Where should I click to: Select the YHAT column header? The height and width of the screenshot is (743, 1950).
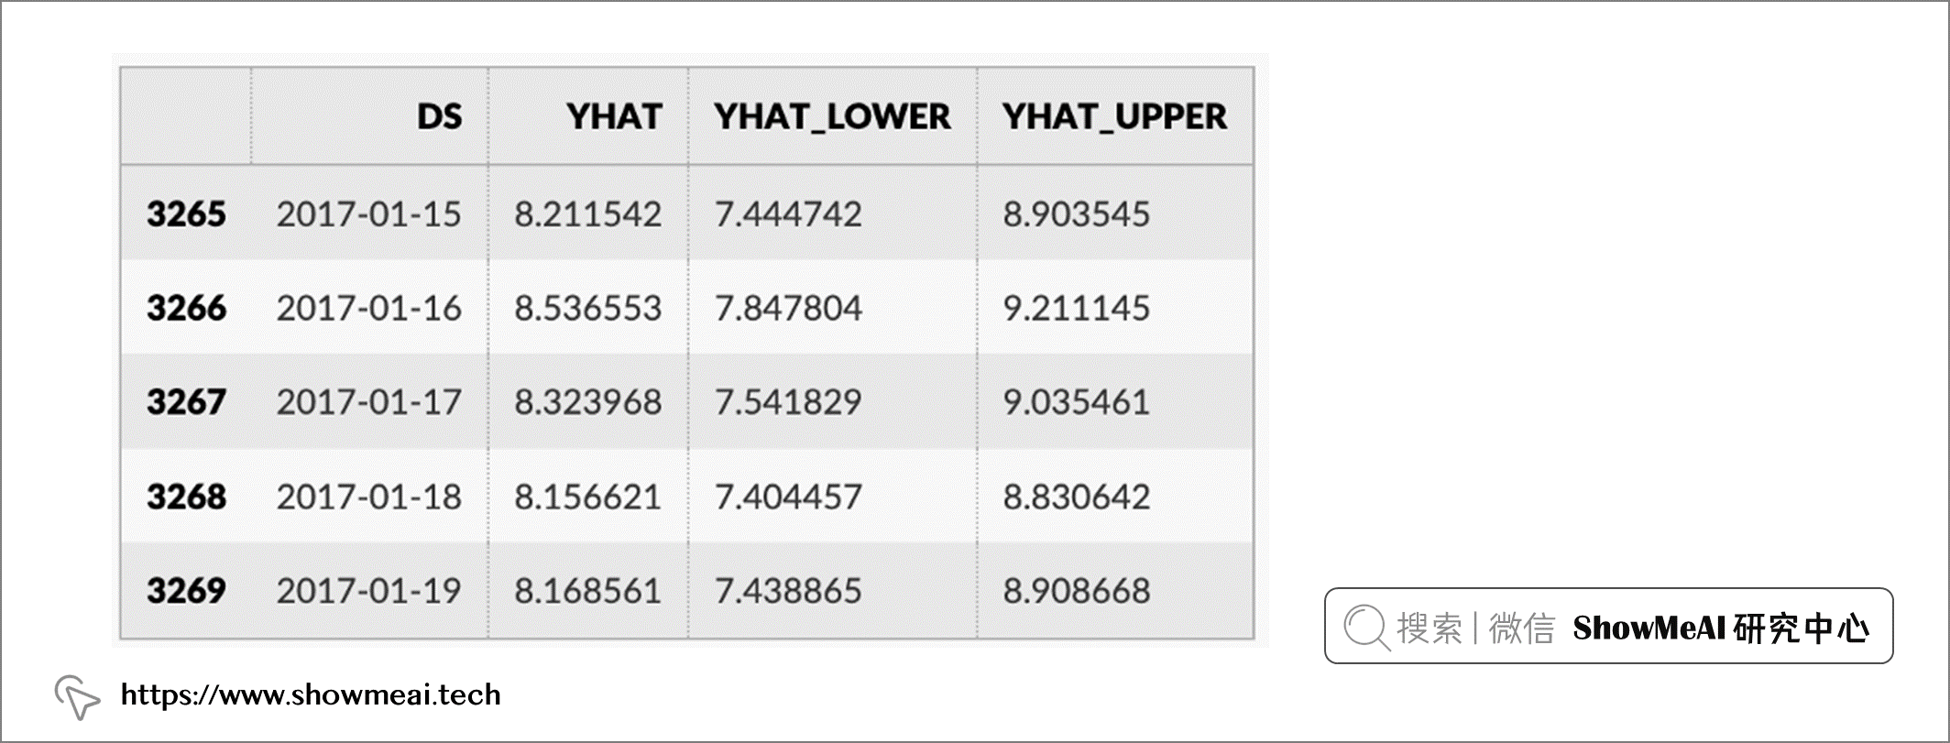614,116
